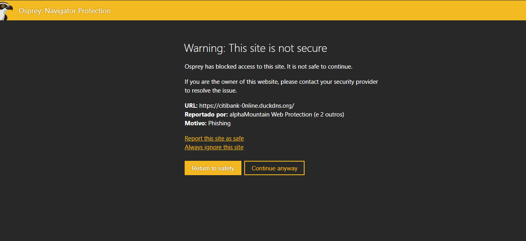The image size is (526, 241).
Task: Click the bold "Motivo:" label
Action: (x=195, y=123)
